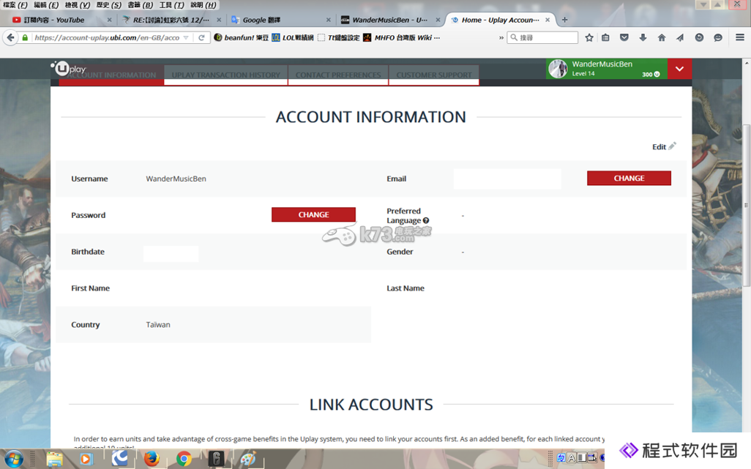Open the 工具 (T) menu
Image resolution: width=751 pixels, height=469 pixels.
(x=171, y=5)
